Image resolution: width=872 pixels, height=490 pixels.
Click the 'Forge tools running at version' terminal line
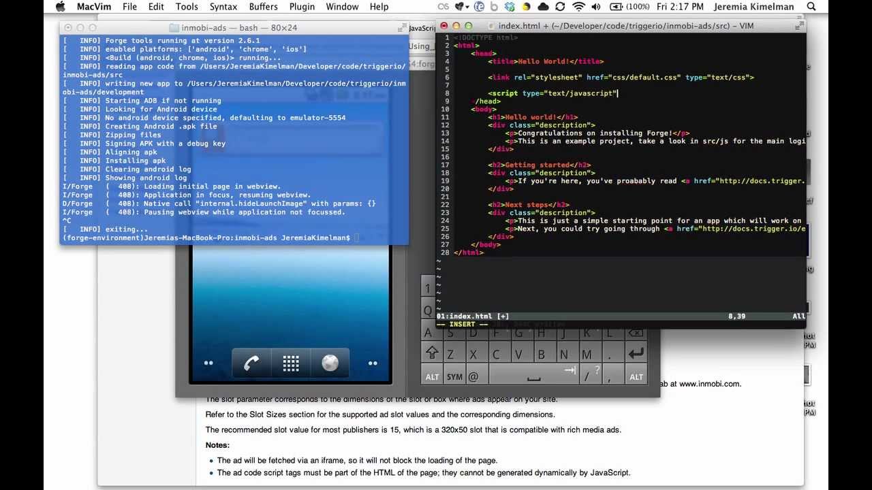click(161, 41)
